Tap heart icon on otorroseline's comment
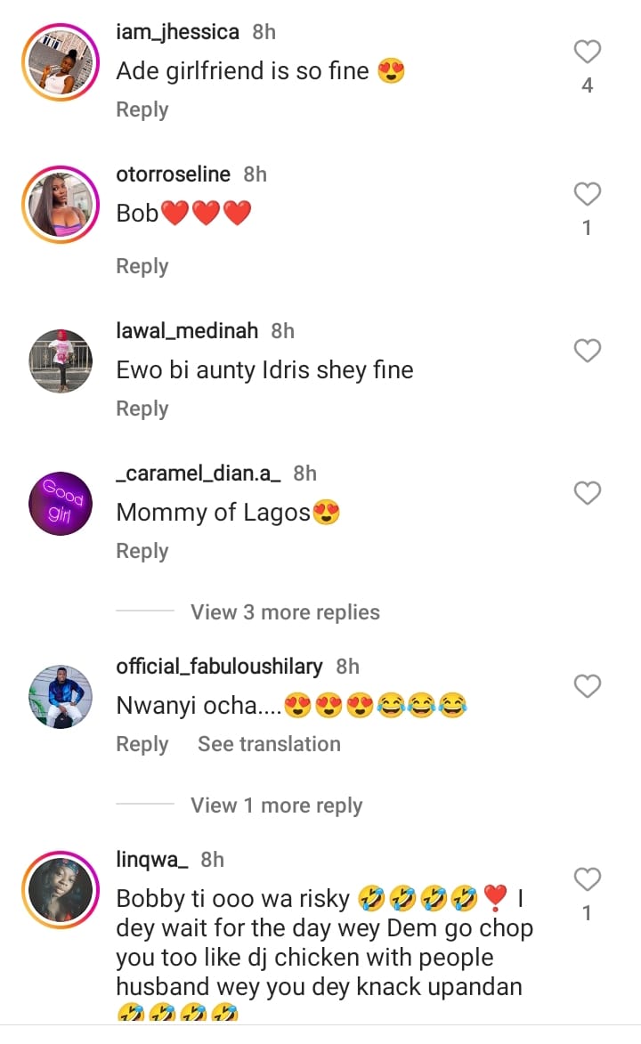Viewport: 641px width, 1044px height. pyautogui.click(x=587, y=194)
